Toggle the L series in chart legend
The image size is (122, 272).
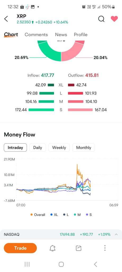66,215
